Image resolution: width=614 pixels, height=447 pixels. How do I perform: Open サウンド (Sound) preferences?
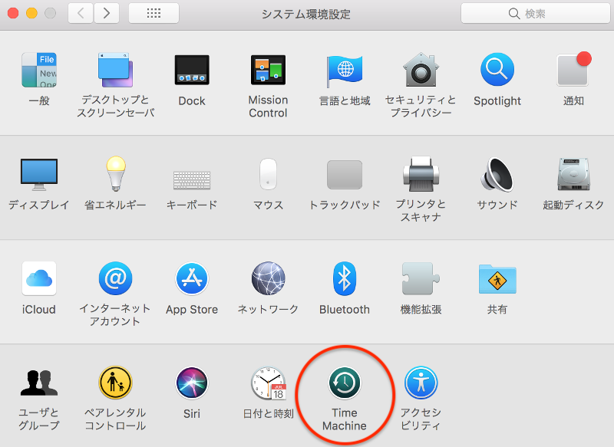[x=497, y=174]
